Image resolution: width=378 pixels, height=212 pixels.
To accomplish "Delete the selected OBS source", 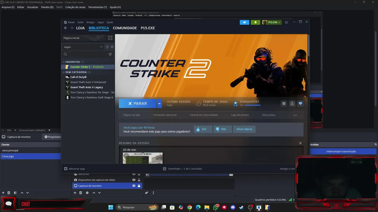I will 81,193.
